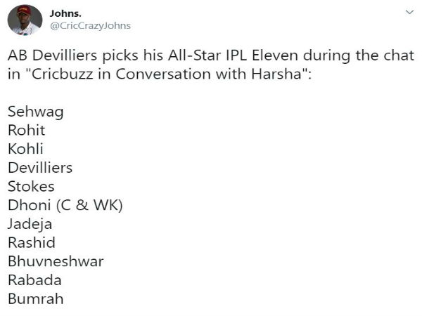Visit the @CricCrazyJohns handle link
This screenshot has height=316, width=422.
pyautogui.click(x=91, y=26)
